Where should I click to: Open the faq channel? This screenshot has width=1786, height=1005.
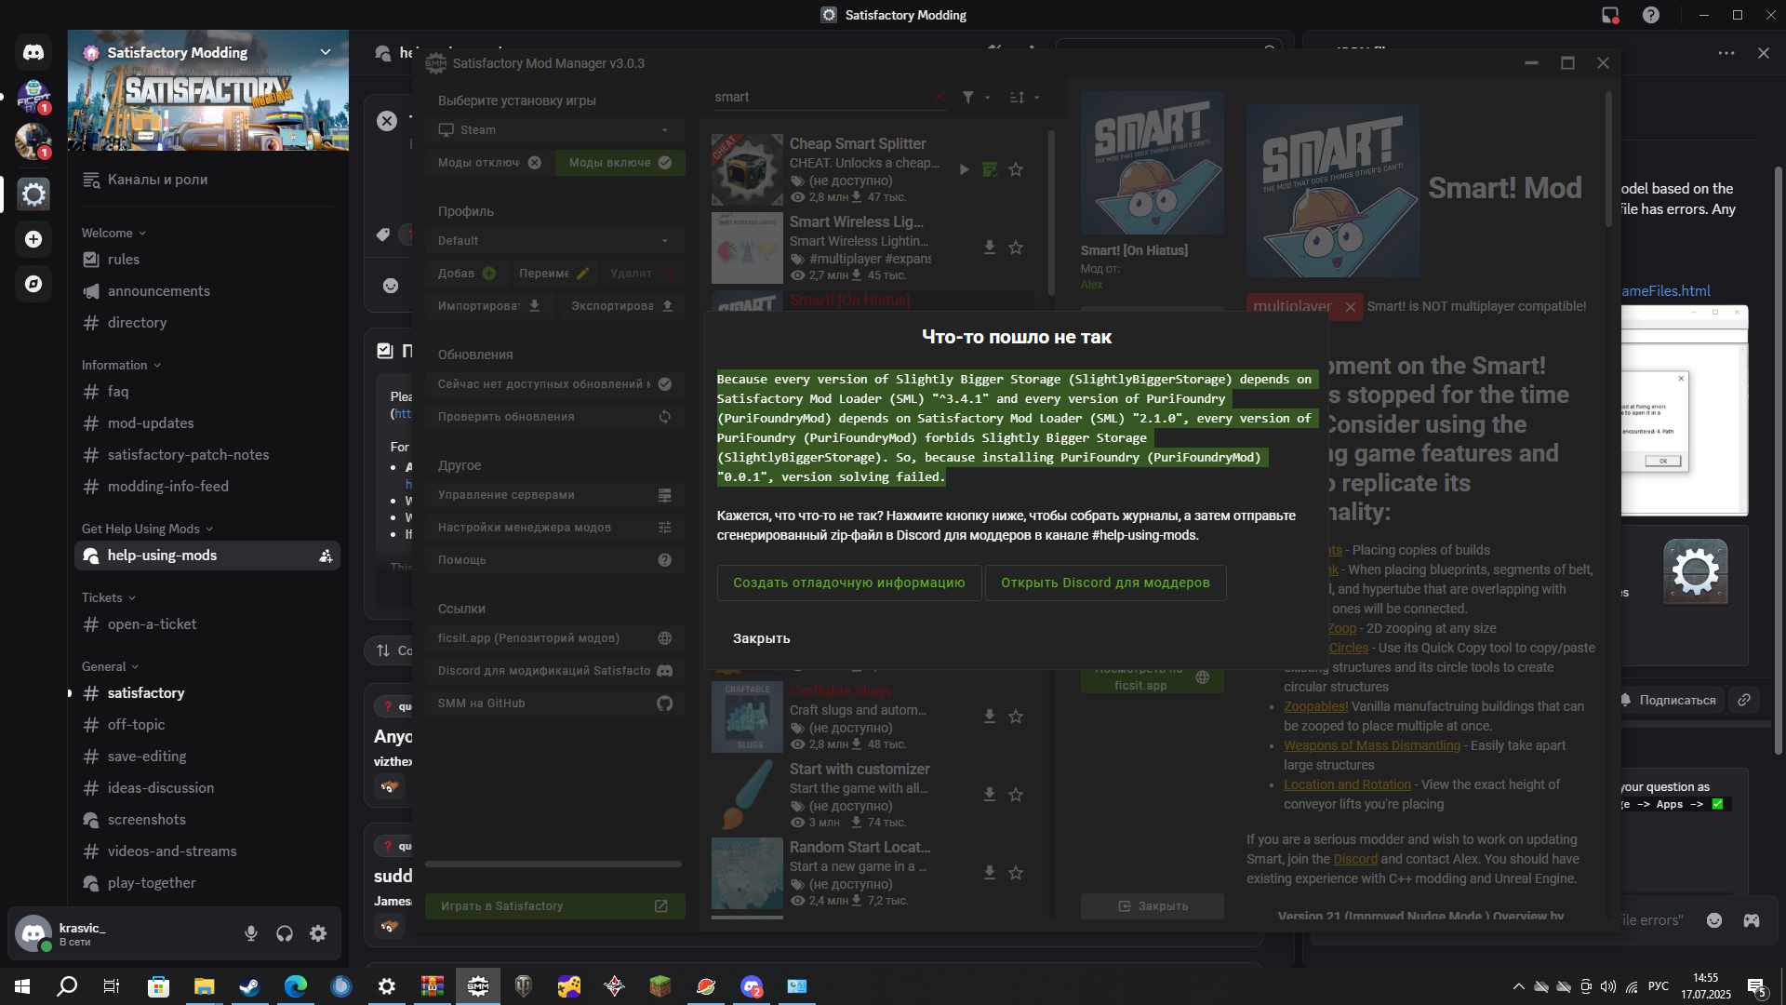207,392
